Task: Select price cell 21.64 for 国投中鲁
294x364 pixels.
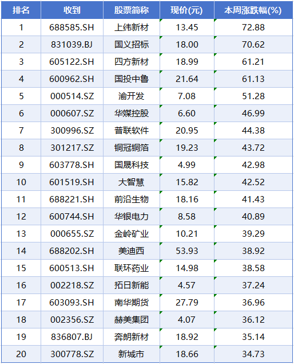Action: coord(186,79)
